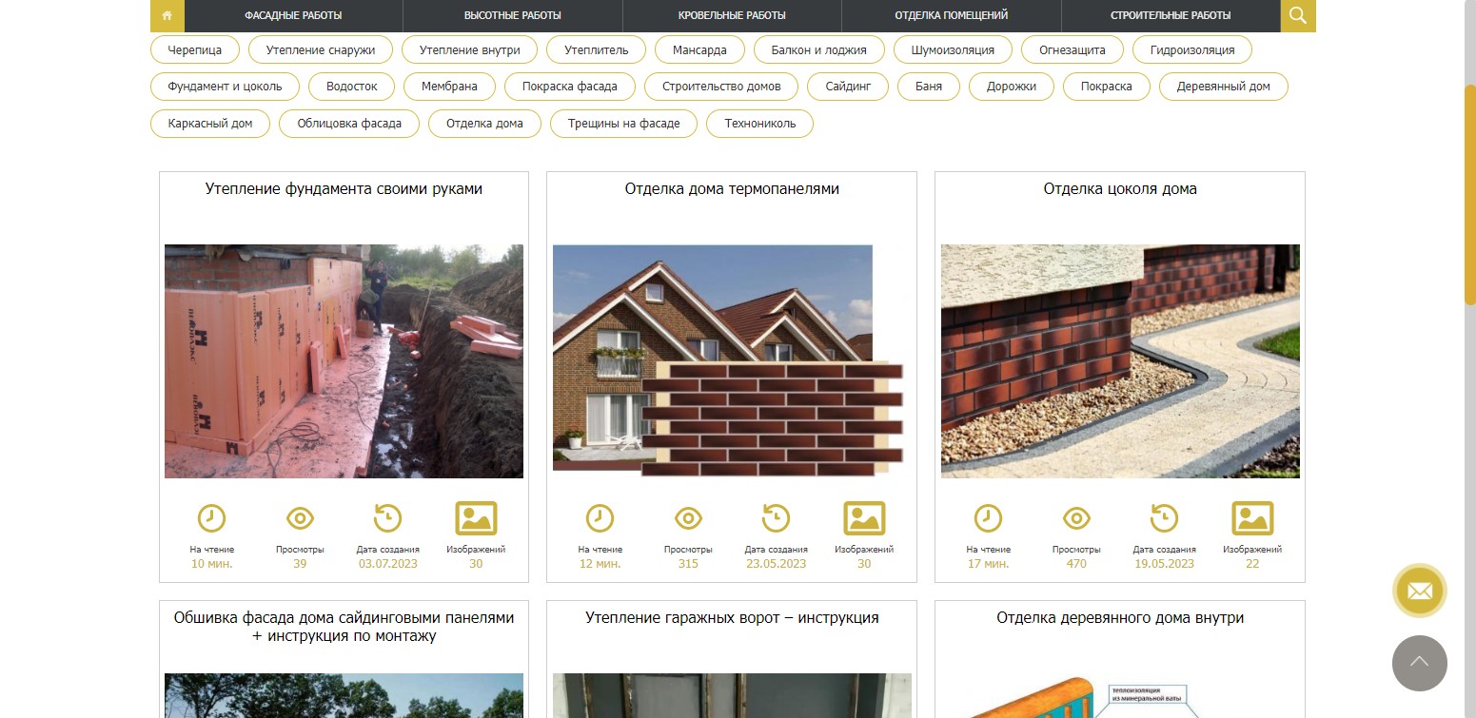Select the Утепление снаружи tag
1476x718 pixels.
point(321,49)
